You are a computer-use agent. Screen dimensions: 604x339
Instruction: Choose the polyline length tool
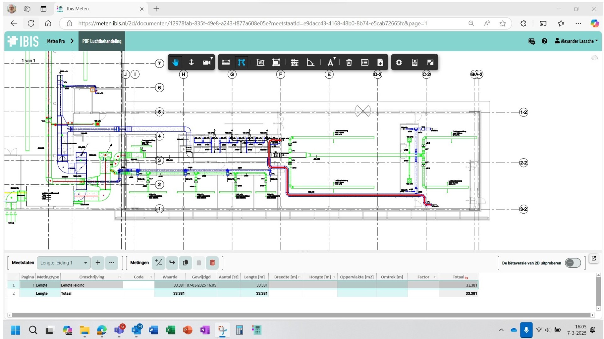pyautogui.click(x=241, y=63)
